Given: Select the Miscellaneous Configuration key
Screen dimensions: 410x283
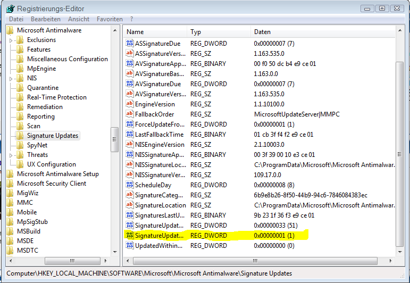Looking at the screenshot, I should tap(68, 59).
